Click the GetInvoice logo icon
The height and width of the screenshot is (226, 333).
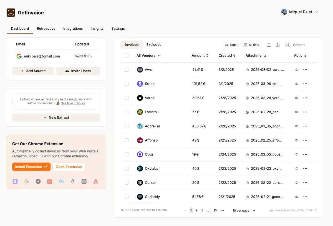[x=11, y=12]
